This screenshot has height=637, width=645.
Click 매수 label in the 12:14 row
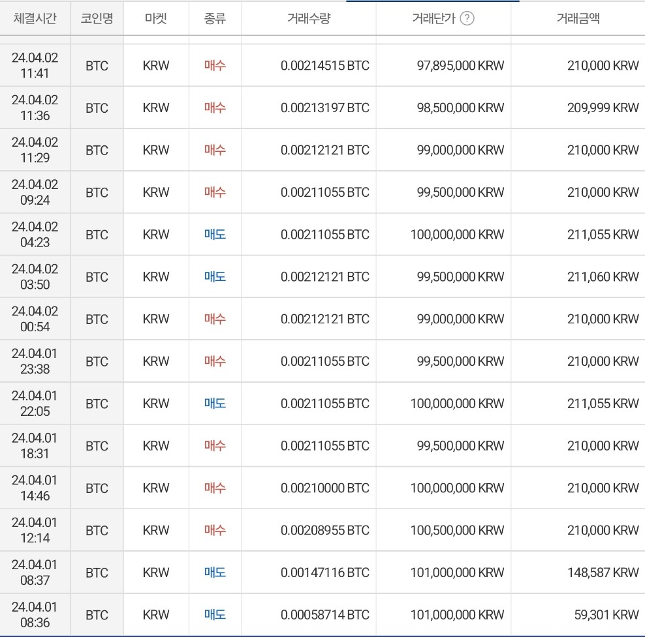click(x=215, y=531)
